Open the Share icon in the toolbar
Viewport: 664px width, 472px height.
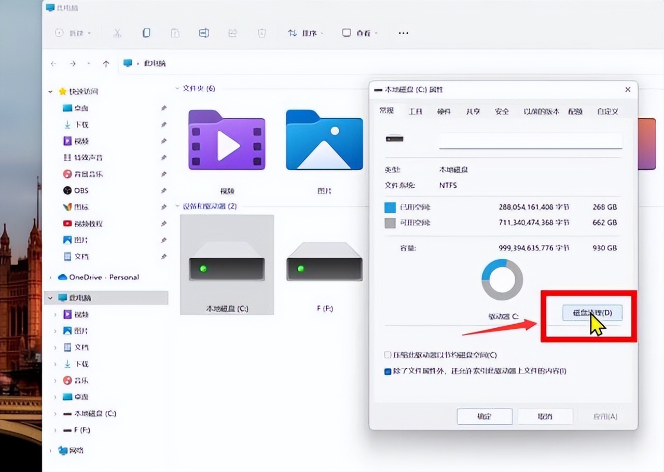coord(232,33)
